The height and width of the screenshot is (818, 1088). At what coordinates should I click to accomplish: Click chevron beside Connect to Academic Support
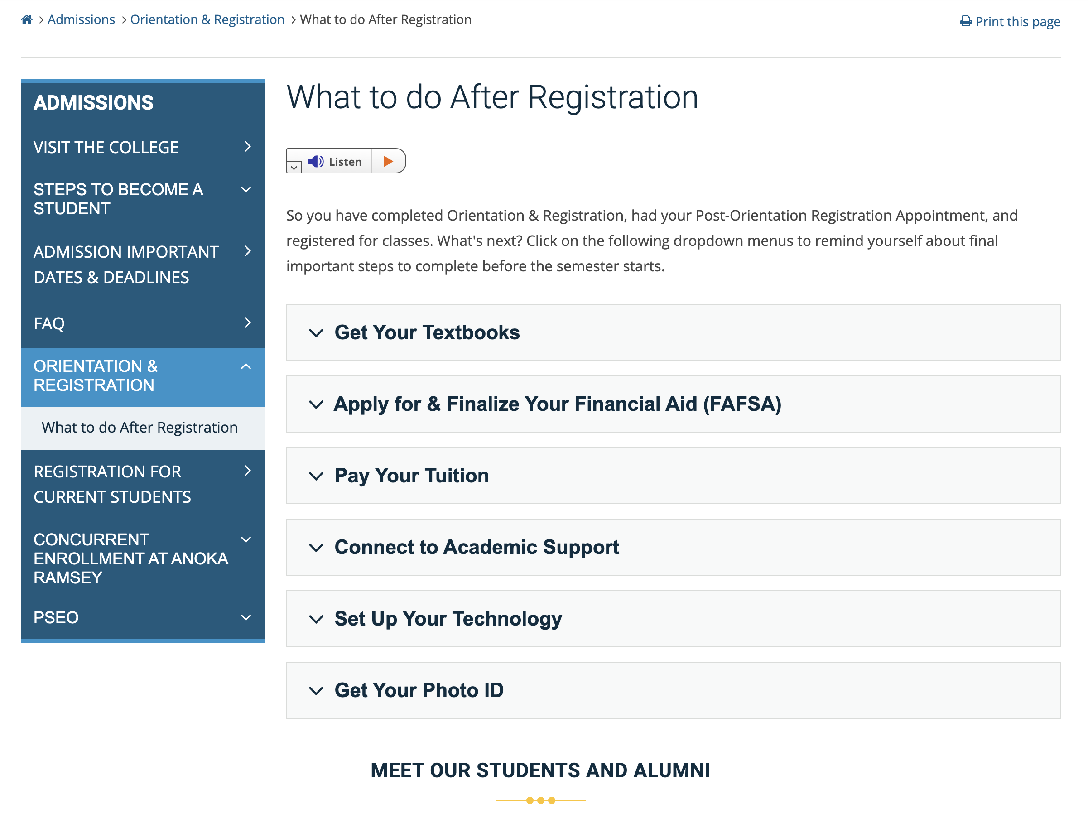(316, 548)
